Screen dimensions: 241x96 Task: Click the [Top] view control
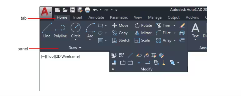(50, 57)
